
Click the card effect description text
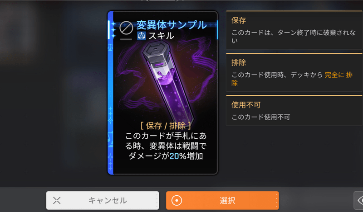[166, 146]
